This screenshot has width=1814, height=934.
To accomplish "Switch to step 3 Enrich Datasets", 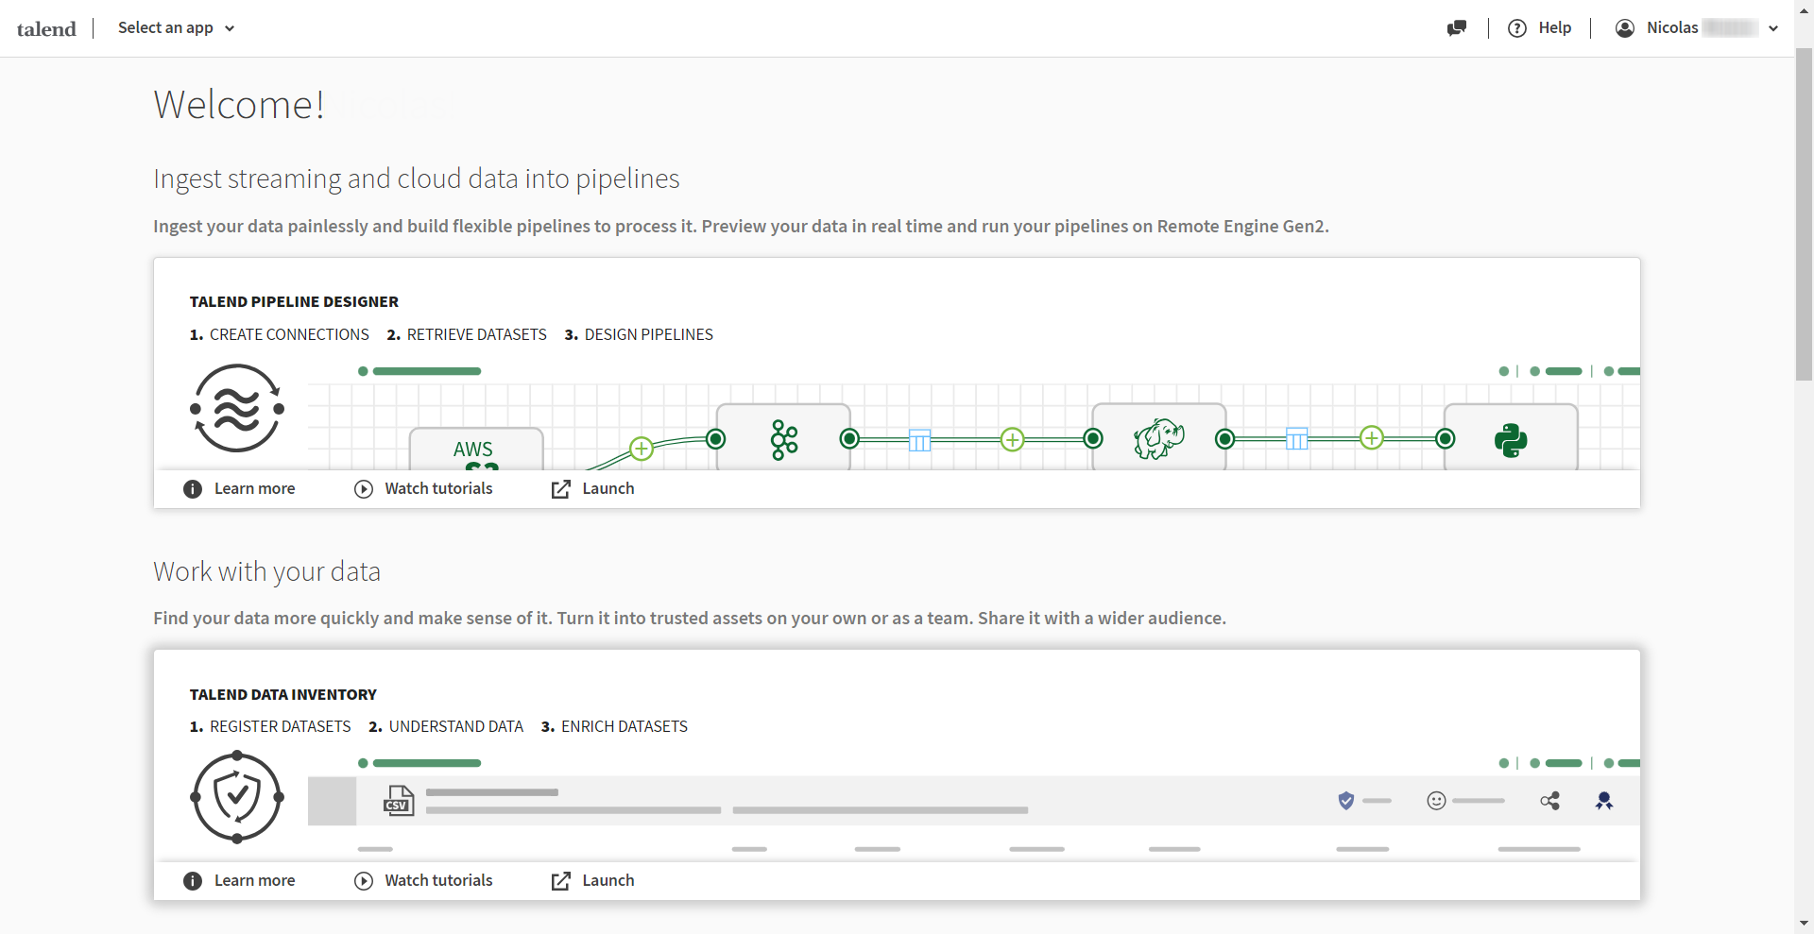I will (x=614, y=726).
